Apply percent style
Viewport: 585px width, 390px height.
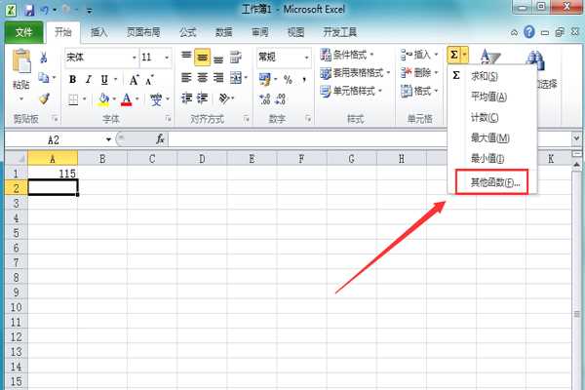tap(288, 79)
